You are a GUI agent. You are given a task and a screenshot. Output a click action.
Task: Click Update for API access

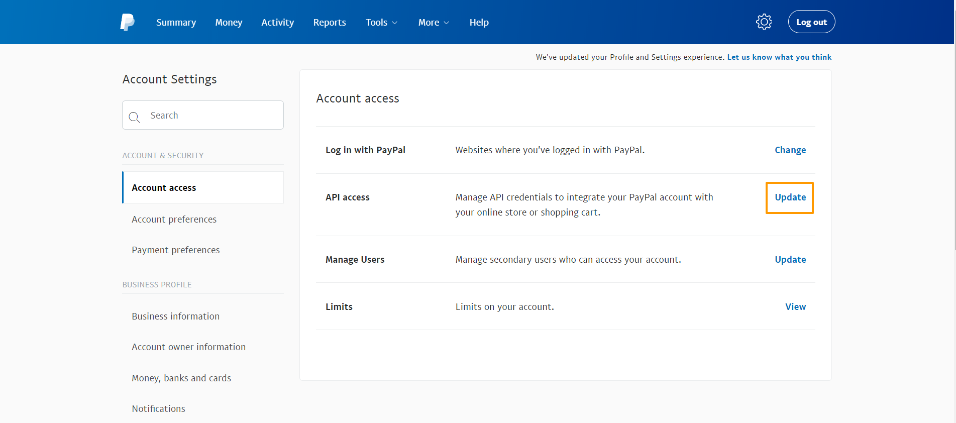790,197
